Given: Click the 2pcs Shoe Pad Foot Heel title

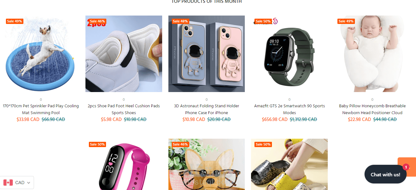Looking at the screenshot, I should point(124,109).
